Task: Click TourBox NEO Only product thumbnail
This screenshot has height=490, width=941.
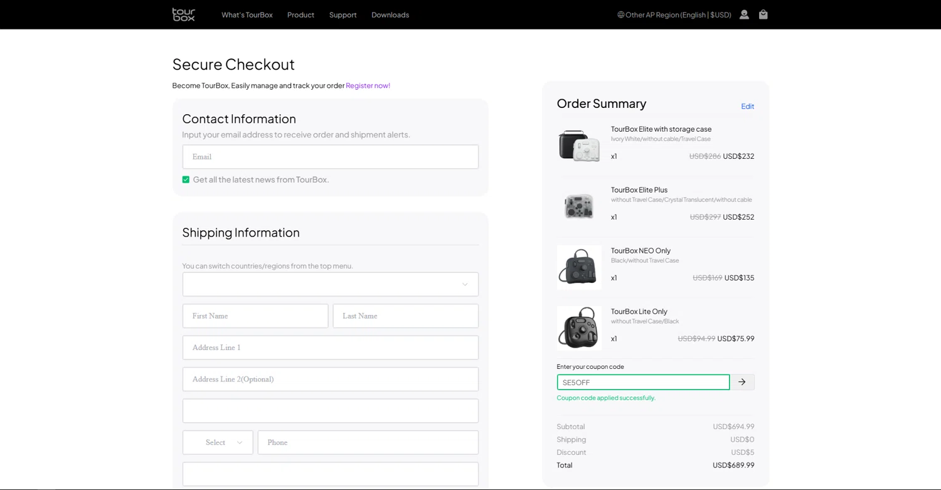Action: 579,267
